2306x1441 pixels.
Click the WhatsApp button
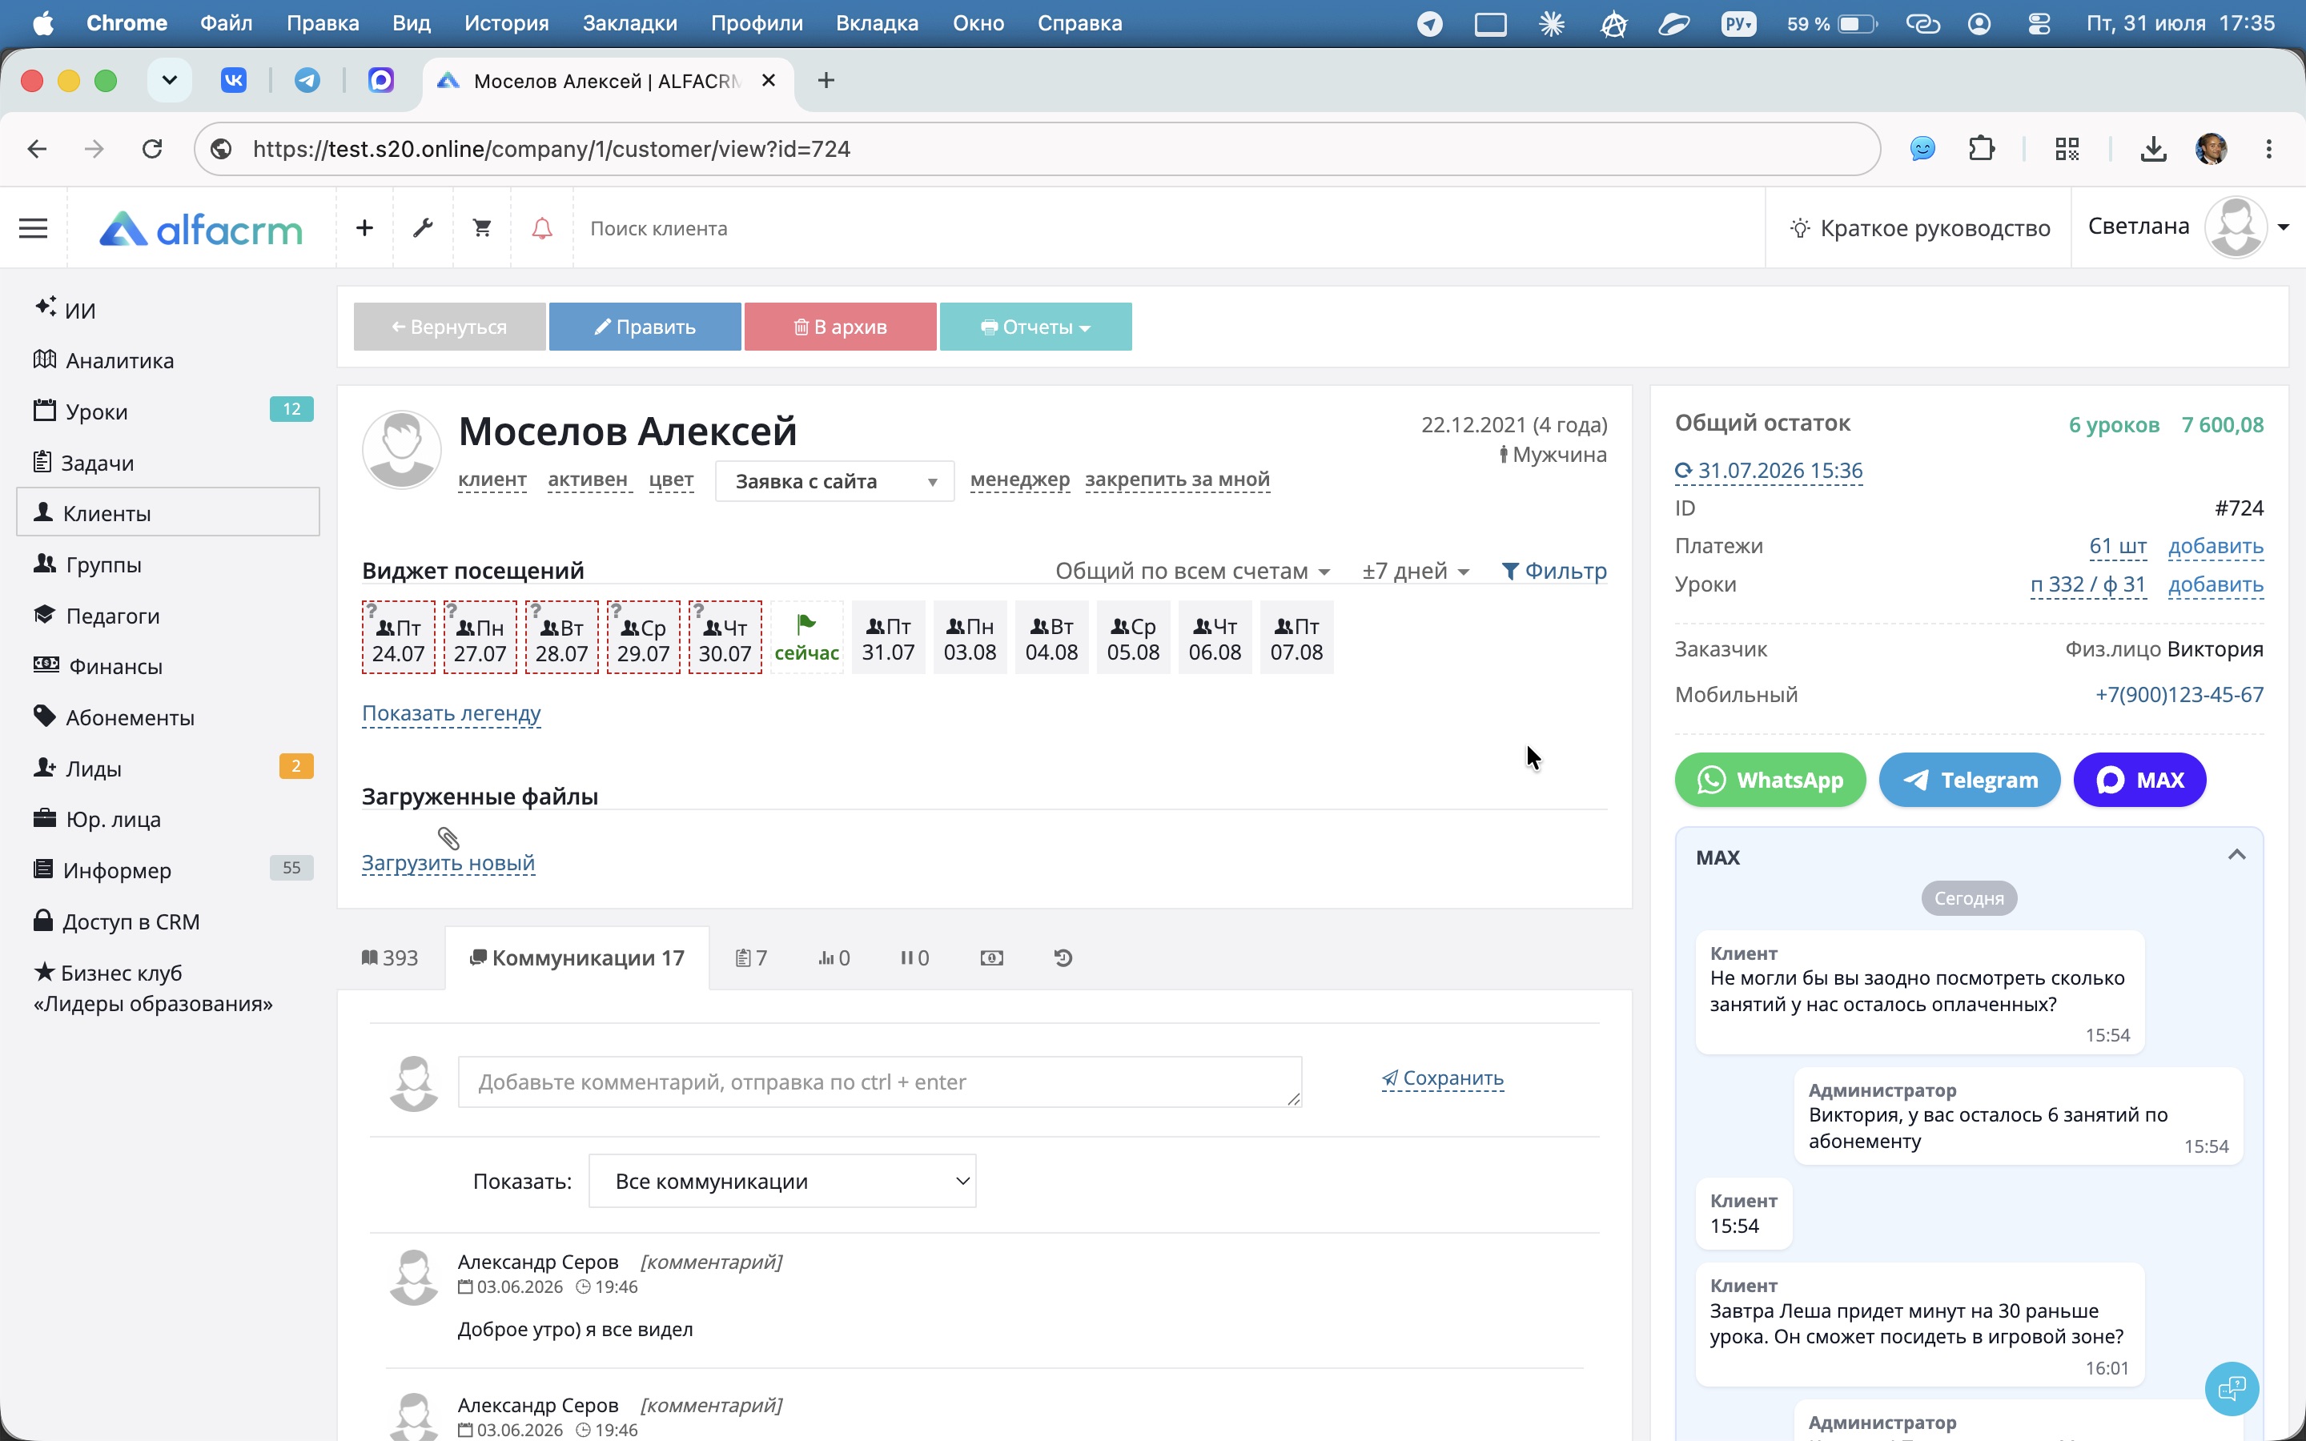[1770, 780]
